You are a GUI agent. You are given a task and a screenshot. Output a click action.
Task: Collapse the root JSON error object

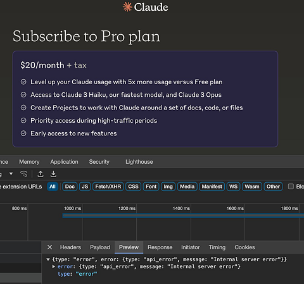[x=48, y=259]
